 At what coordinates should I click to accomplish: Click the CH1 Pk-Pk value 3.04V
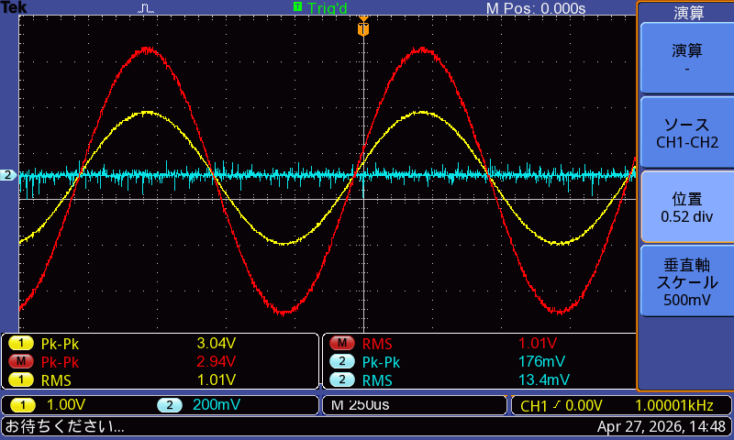(x=217, y=344)
